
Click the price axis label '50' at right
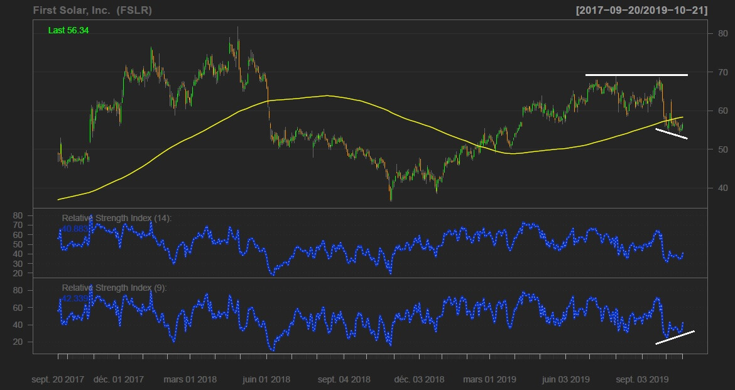[723, 149]
